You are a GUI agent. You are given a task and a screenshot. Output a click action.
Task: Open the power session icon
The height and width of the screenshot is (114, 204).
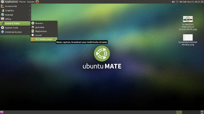tap(202, 2)
